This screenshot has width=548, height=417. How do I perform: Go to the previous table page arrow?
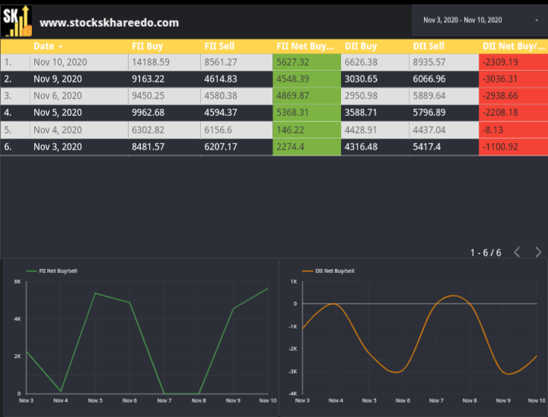[518, 252]
